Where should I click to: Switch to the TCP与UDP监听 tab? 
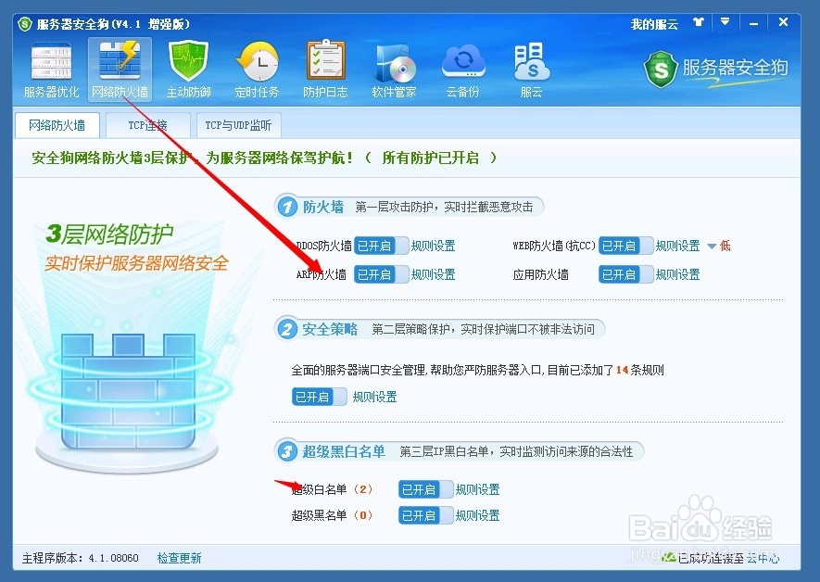tap(238, 125)
